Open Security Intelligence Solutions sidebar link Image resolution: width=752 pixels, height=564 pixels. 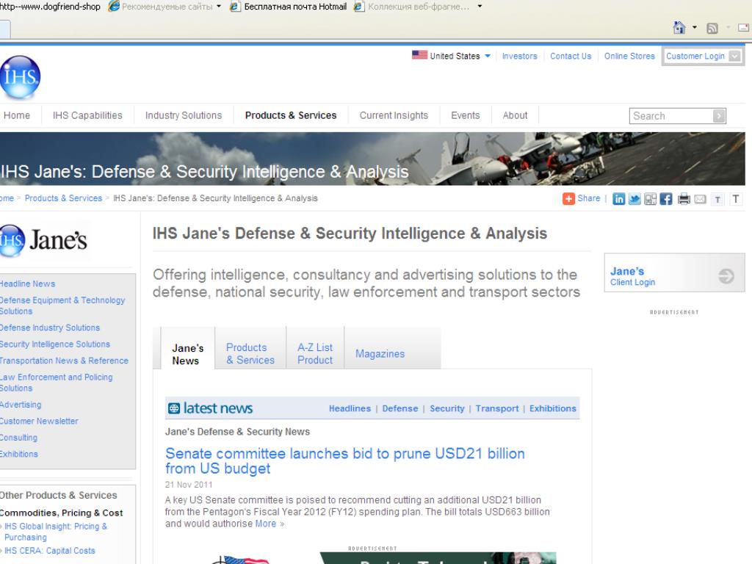(55, 344)
